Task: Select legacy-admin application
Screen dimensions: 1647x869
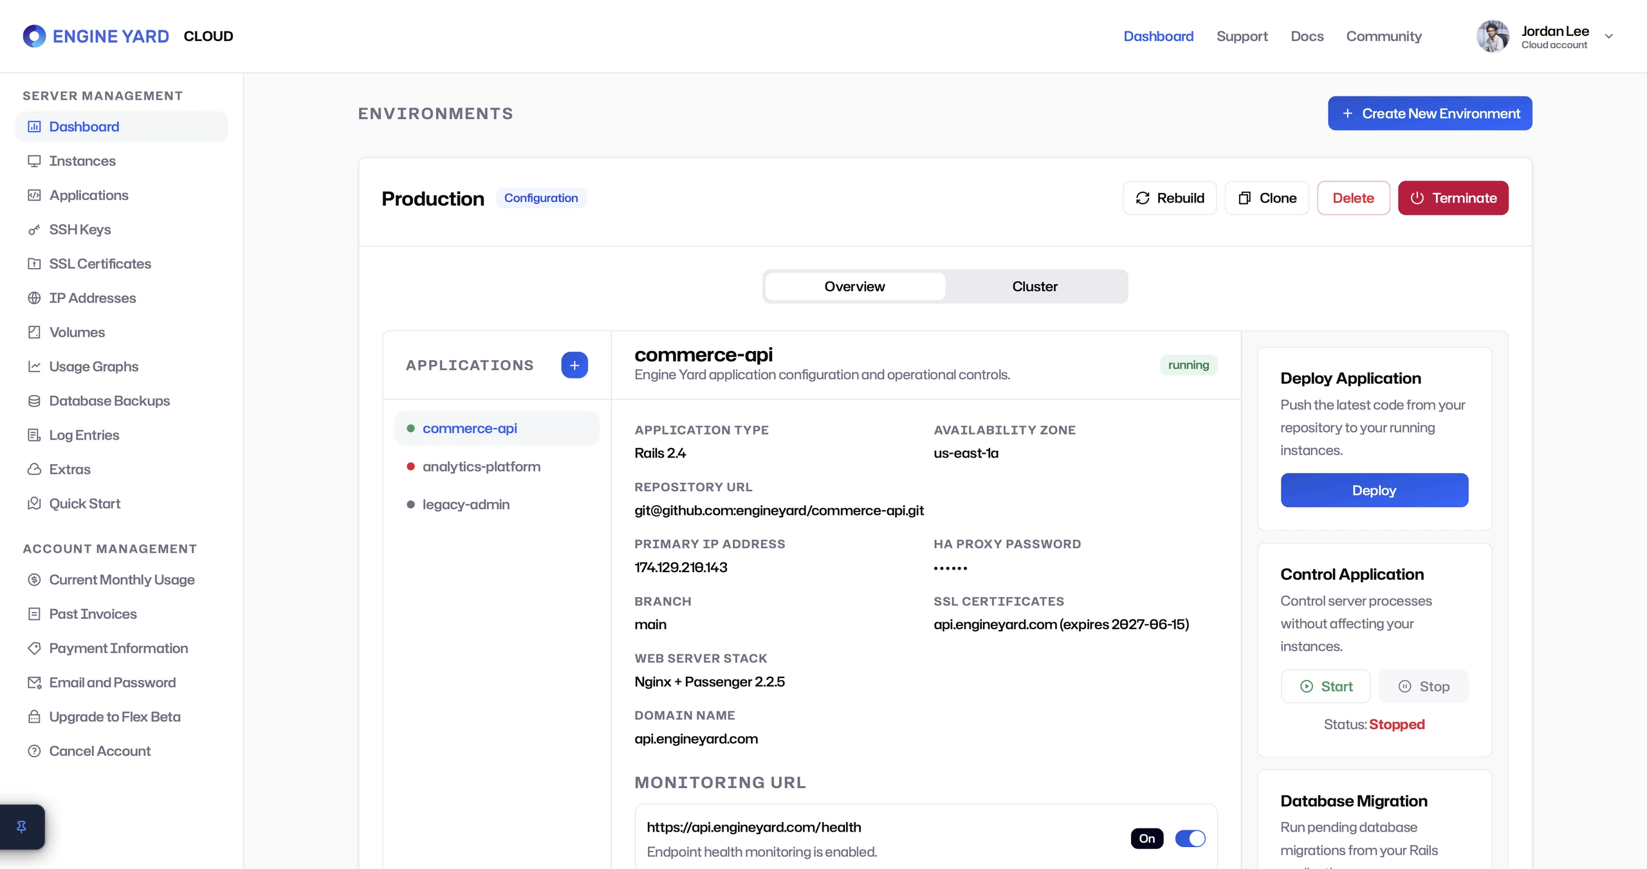Action: click(497, 505)
